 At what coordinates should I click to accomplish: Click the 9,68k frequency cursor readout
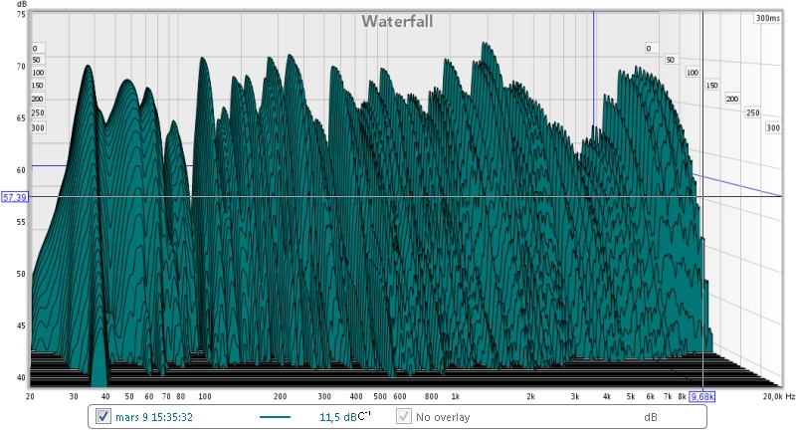(x=702, y=396)
